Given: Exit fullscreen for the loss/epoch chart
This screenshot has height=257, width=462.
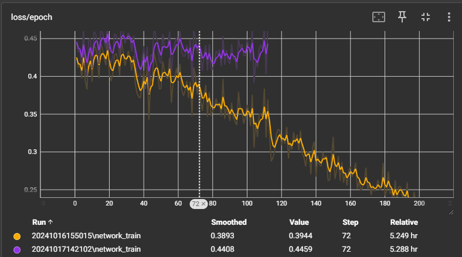Looking at the screenshot, I should click(426, 17).
